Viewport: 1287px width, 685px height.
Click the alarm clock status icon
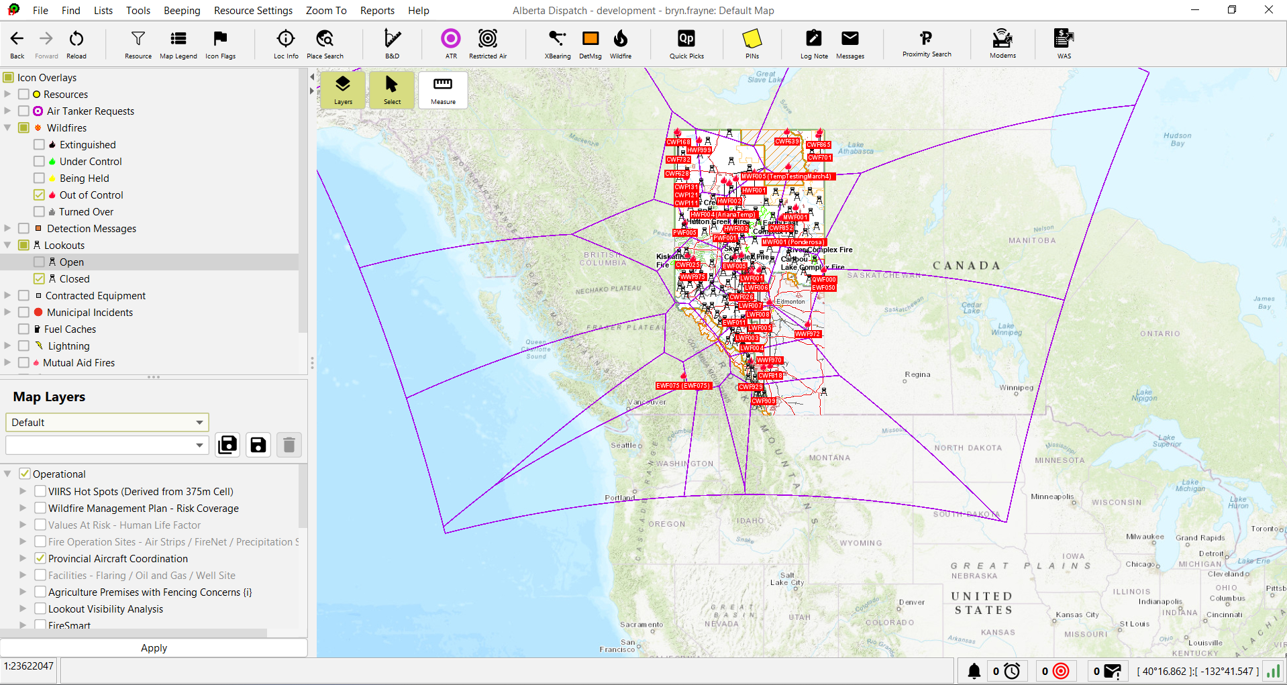pyautogui.click(x=1012, y=671)
